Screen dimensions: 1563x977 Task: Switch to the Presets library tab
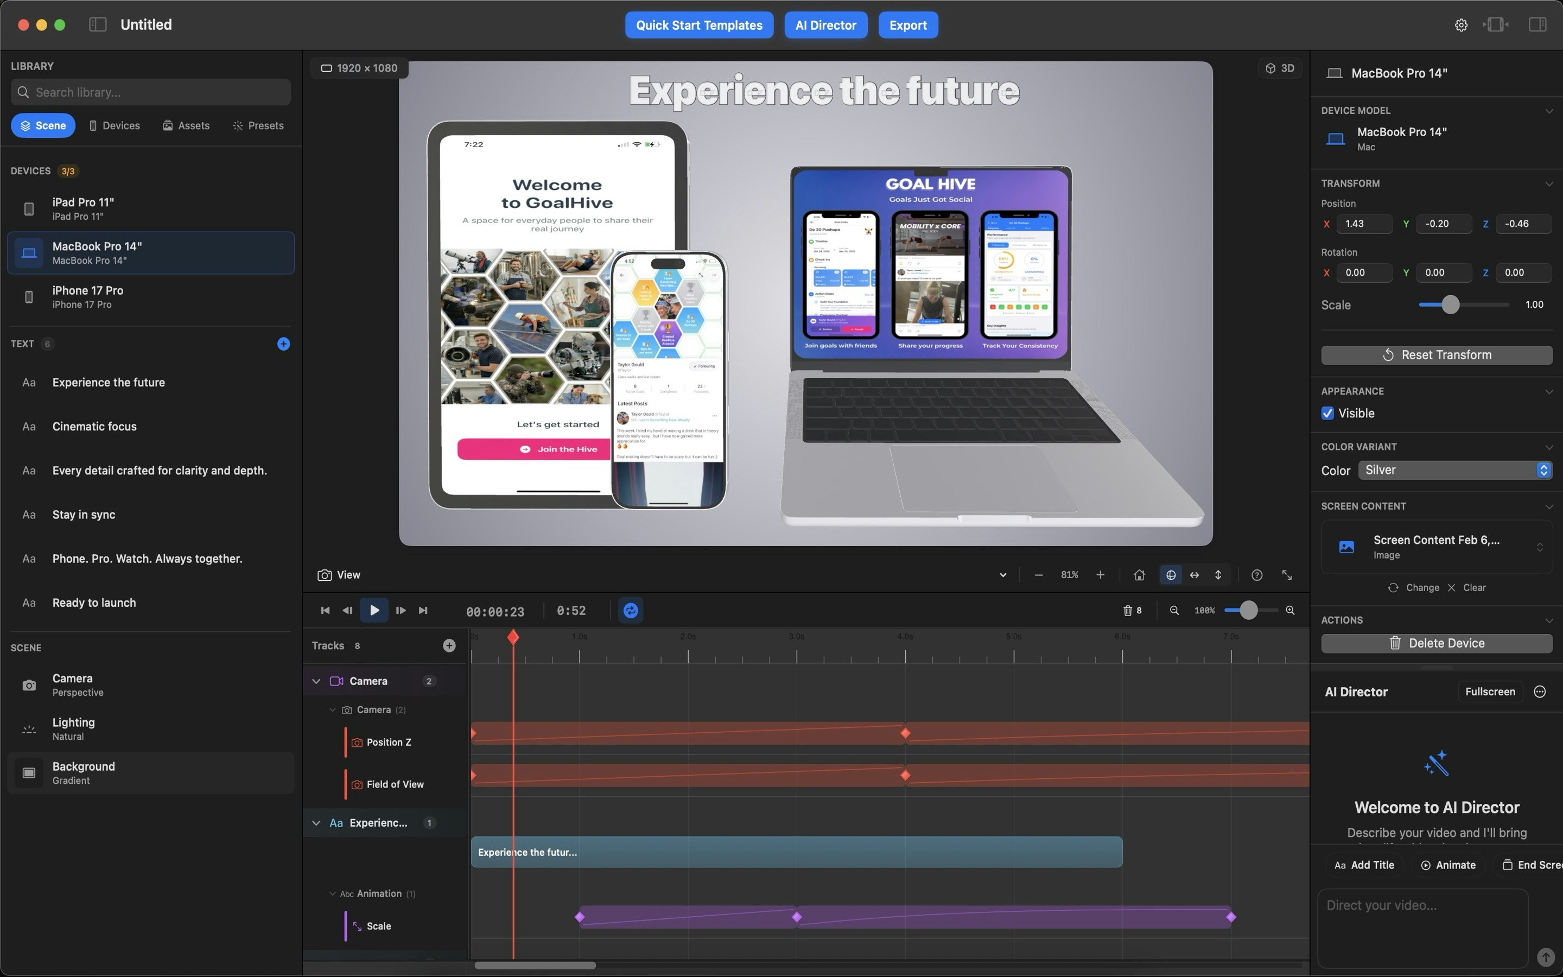coord(258,125)
